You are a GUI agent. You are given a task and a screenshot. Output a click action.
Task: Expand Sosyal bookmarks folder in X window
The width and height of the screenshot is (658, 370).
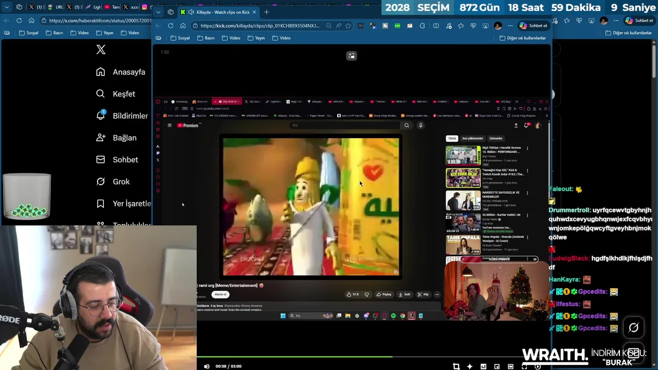28,33
